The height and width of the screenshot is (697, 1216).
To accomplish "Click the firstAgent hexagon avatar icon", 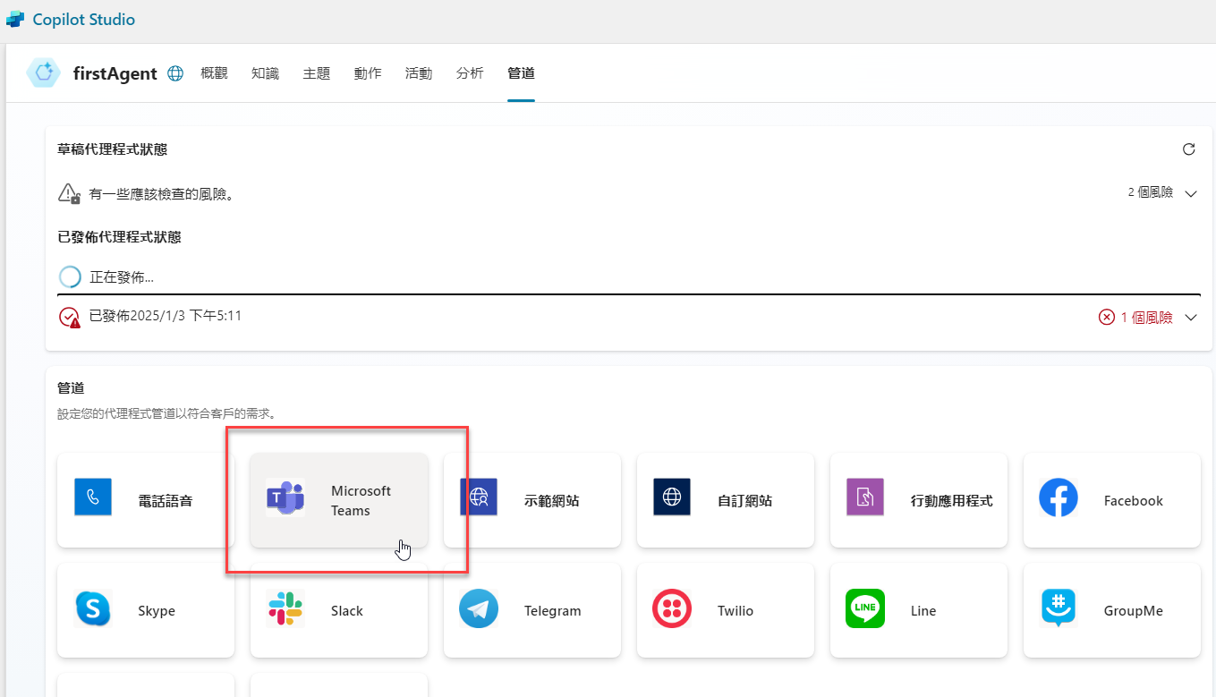I will point(43,73).
